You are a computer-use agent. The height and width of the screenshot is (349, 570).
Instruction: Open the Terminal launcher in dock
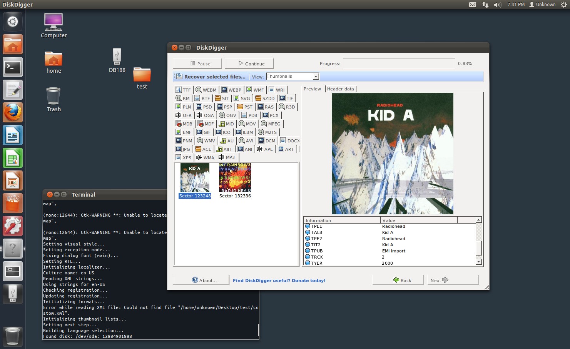(x=13, y=67)
